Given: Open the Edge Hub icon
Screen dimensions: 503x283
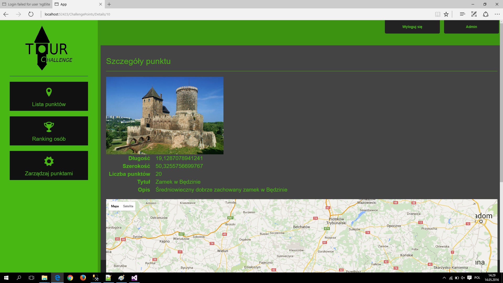Looking at the screenshot, I should coord(462,14).
